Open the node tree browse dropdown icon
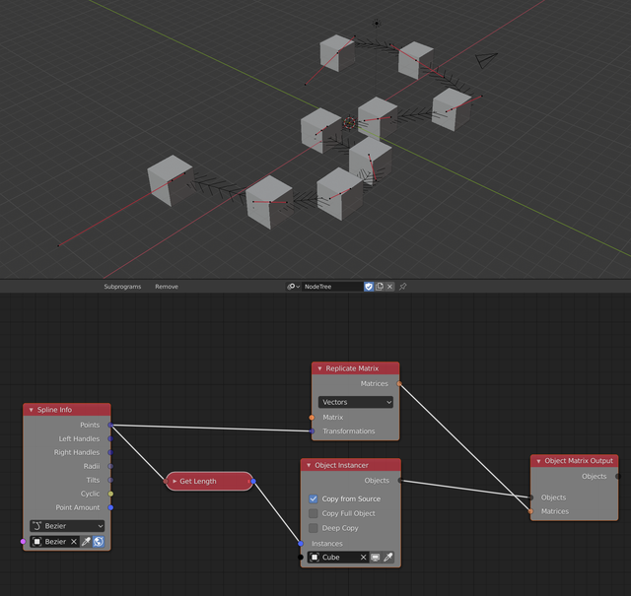 (293, 287)
